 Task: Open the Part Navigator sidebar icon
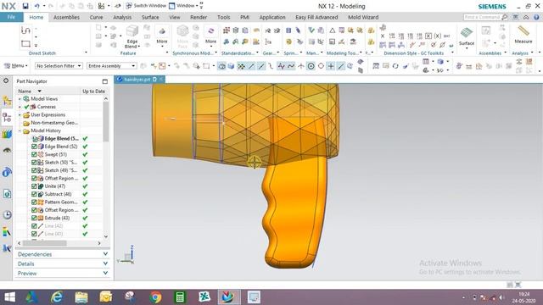[x=7, y=118]
